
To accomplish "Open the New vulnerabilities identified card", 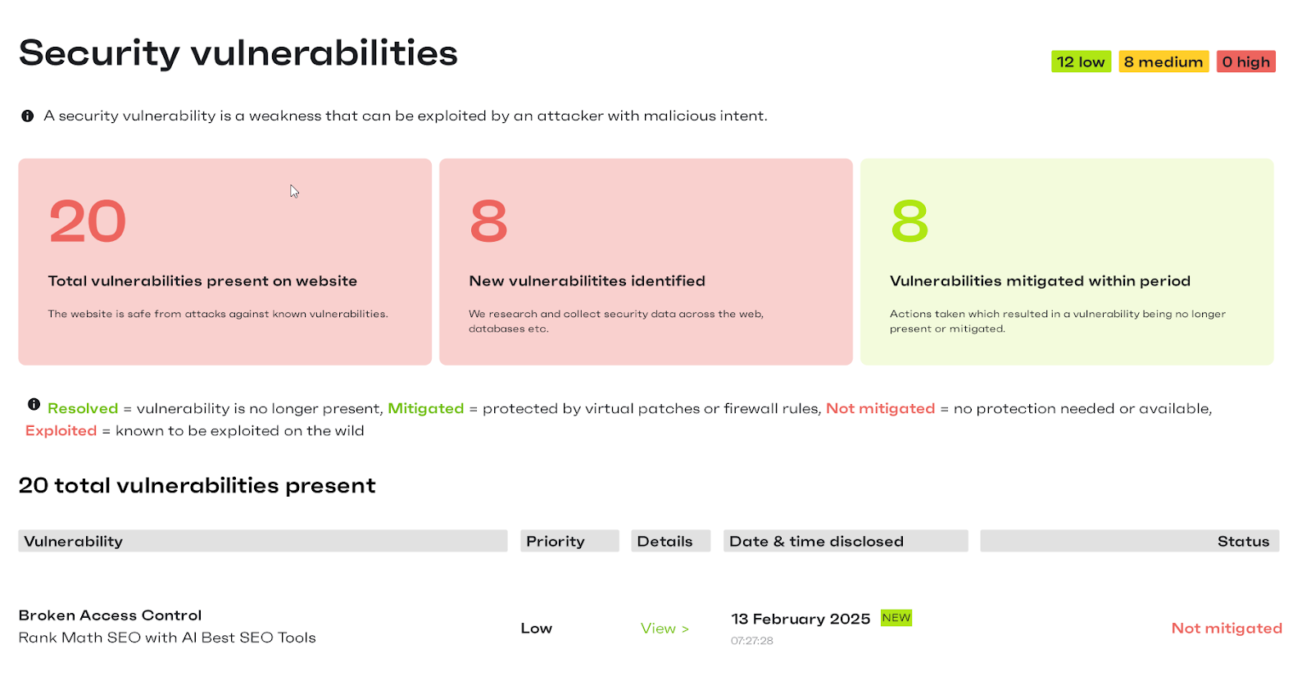I will pos(646,262).
